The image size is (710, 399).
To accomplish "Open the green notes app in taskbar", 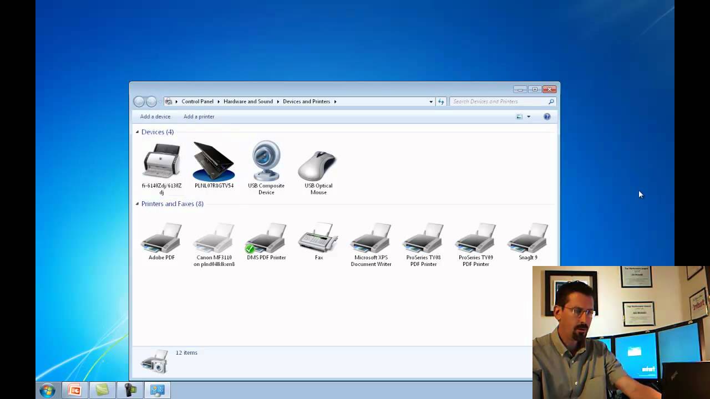I will pos(102,390).
